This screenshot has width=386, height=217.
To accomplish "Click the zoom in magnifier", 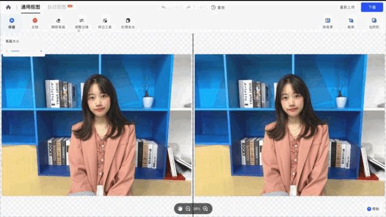I will coord(205,209).
